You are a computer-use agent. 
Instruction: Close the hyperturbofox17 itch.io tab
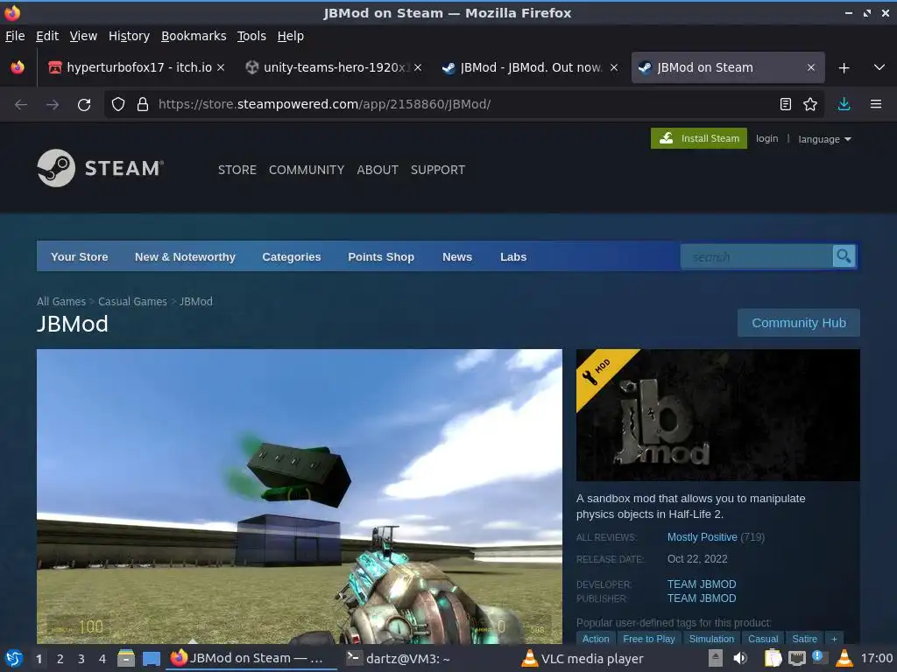tap(221, 67)
